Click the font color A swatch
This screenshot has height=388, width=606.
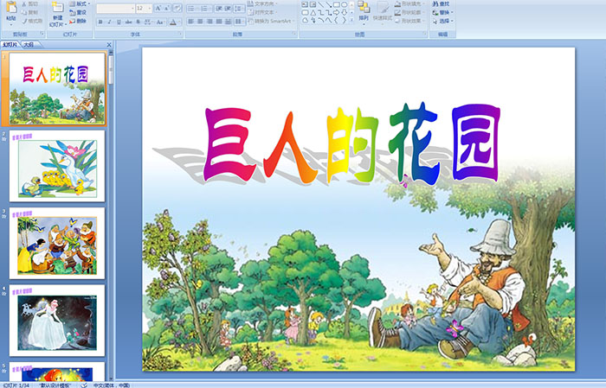[x=173, y=22]
